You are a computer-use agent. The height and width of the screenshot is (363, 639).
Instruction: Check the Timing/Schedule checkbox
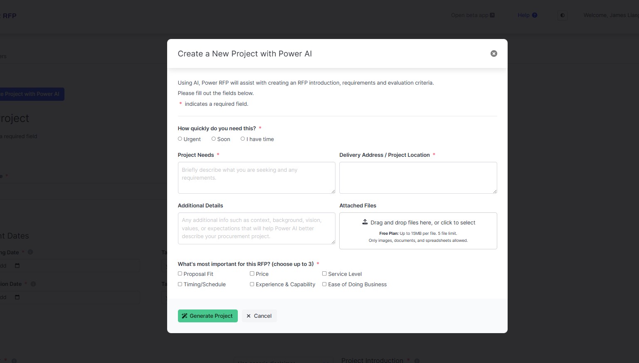tap(180, 284)
